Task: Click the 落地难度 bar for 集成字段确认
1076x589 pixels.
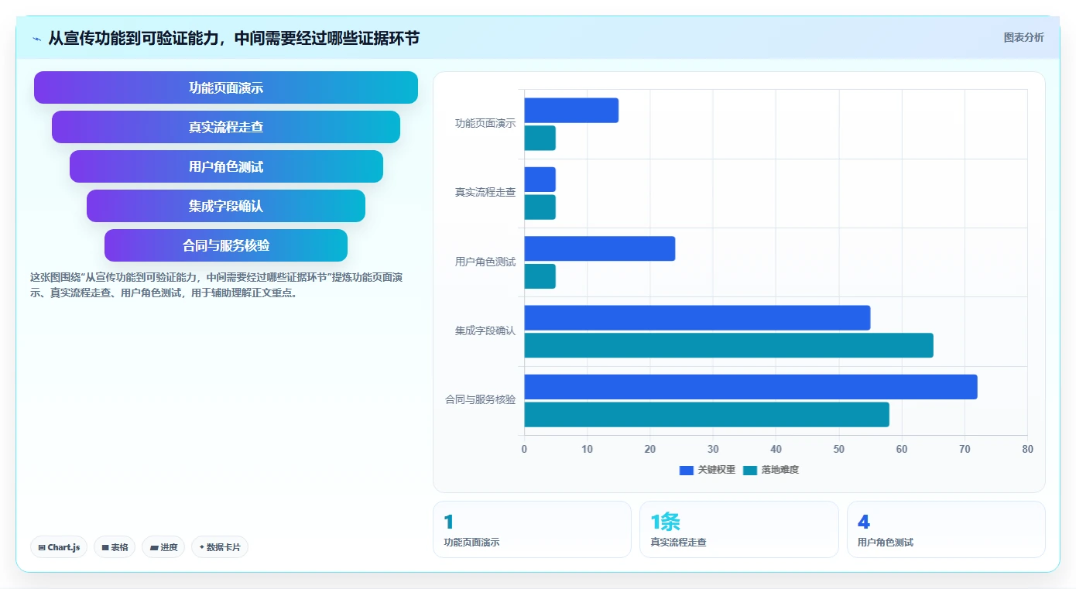Action: 728,345
